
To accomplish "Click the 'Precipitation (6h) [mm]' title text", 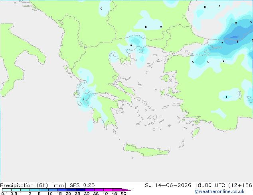I will click(33, 185).
